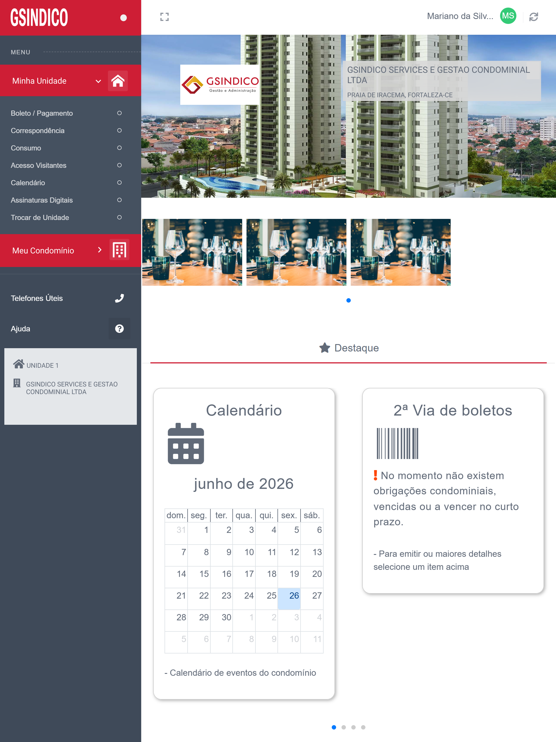Click the blue gallery carousel dot
The height and width of the screenshot is (742, 556).
coord(348,300)
